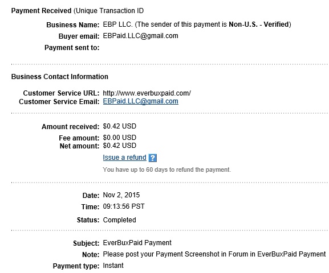Click the Non-U.S. - Verified status text
This screenshot has width=329, height=273.
coord(259,24)
